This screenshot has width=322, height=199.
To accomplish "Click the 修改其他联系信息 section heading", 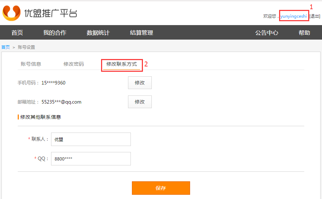I will coord(40,117).
